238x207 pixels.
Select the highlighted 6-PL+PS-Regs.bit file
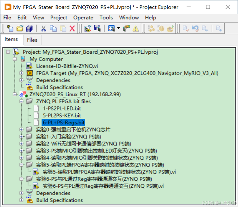point(63,123)
